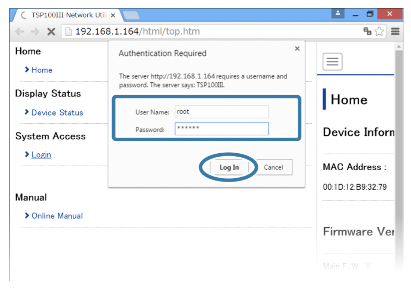Click the User Name input field
The width and height of the screenshot is (411, 288).
221,112
